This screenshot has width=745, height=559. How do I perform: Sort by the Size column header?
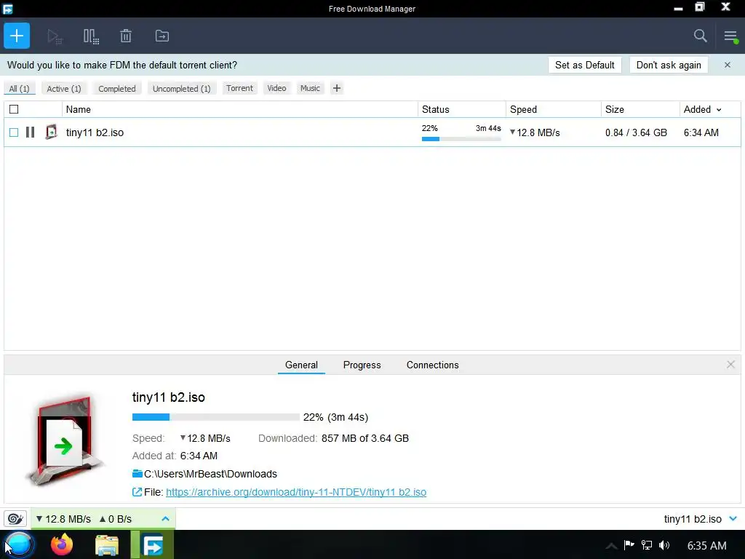tap(640, 109)
